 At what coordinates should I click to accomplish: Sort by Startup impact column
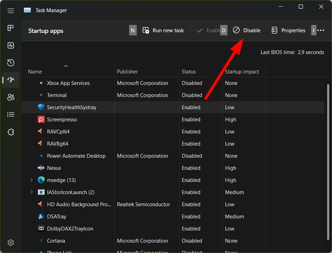click(242, 72)
